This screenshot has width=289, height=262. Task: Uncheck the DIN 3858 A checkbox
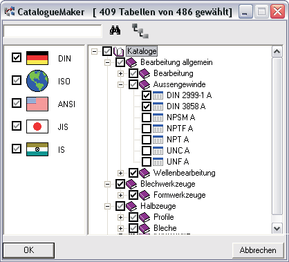pyautogui.click(x=147, y=106)
